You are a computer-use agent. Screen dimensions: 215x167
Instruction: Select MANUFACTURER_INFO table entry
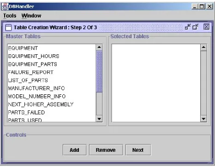pos(52,88)
